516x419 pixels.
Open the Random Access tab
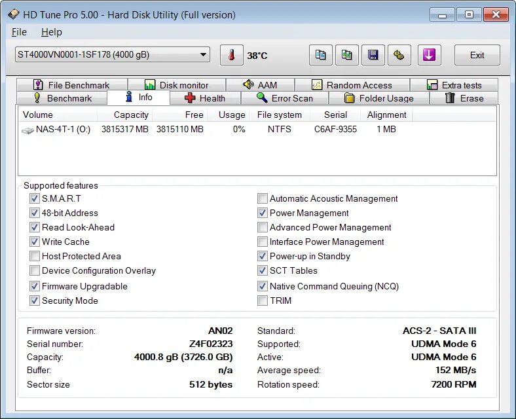point(352,85)
